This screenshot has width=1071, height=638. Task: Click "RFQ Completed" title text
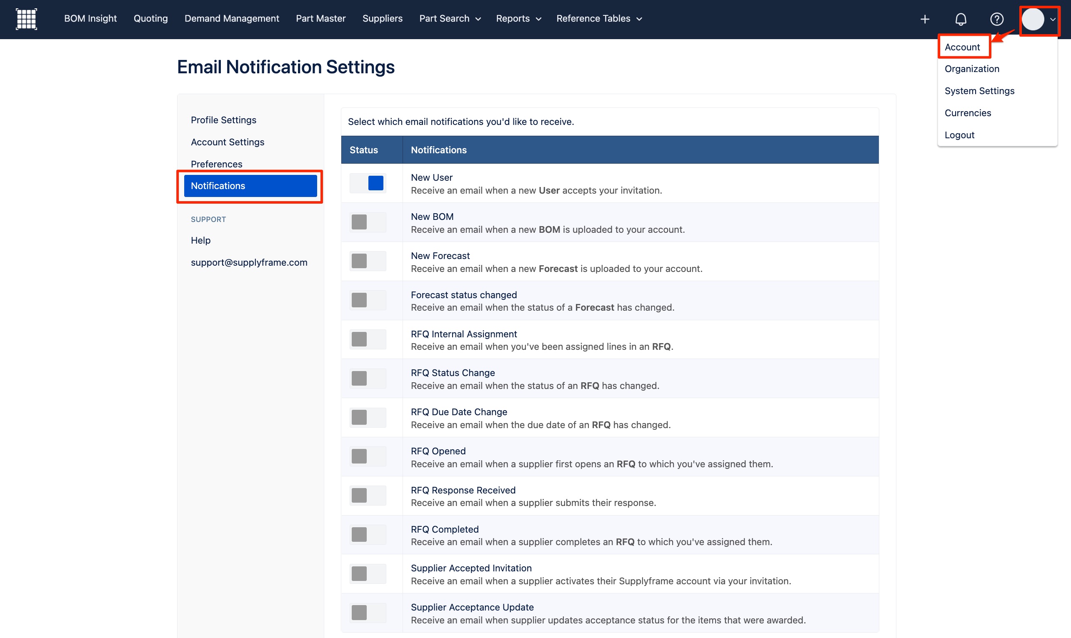coord(444,529)
